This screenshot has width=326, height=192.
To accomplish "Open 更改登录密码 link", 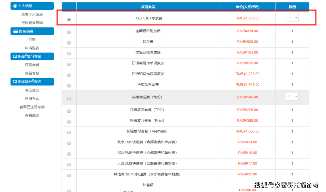I will pos(32,23).
